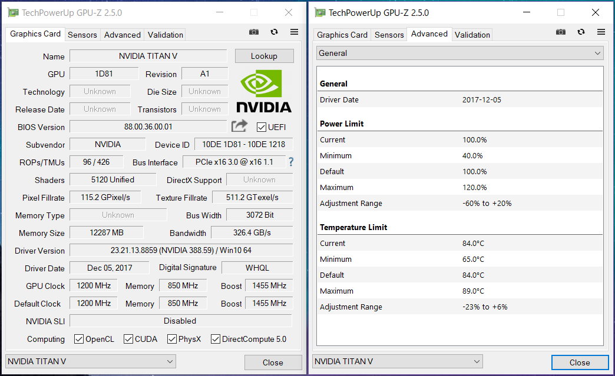Click the Revision field showing A1
Viewport: 615px width, 376px height.
click(x=205, y=74)
